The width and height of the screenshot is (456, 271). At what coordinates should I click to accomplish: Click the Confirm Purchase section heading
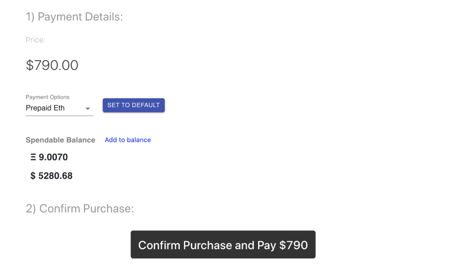coord(80,209)
